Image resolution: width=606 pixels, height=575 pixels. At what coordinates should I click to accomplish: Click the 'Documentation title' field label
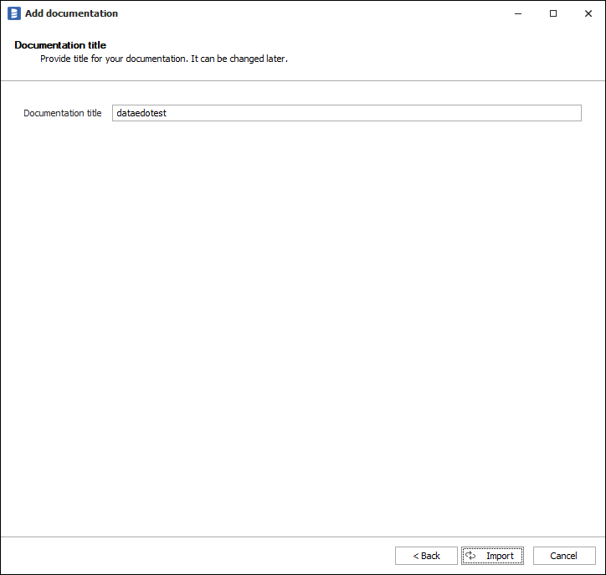[x=63, y=113]
